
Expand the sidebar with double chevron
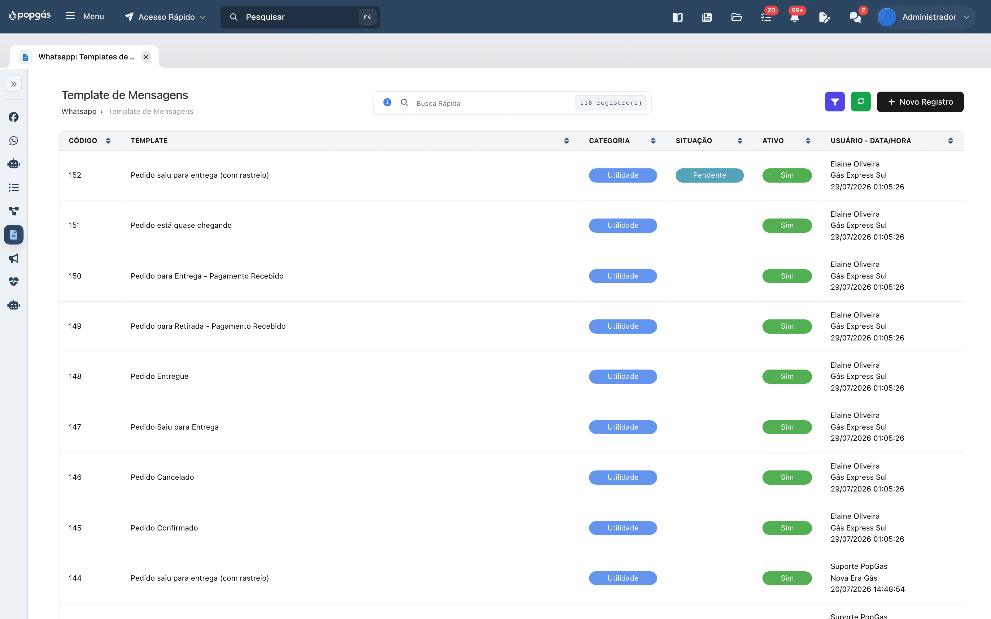click(14, 84)
